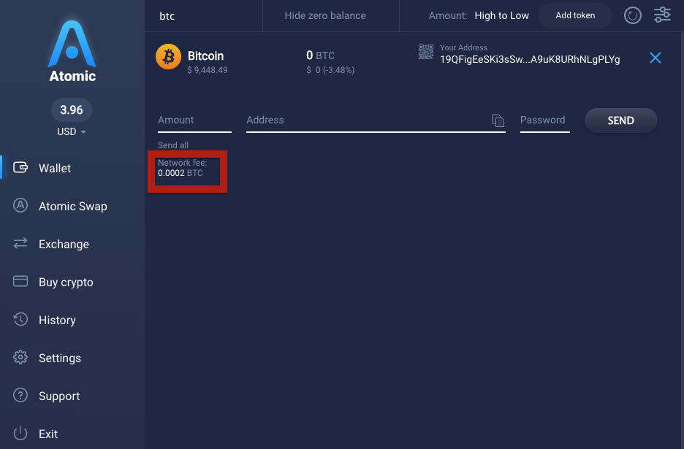Open Buy crypto page
This screenshot has width=684, height=449.
click(66, 282)
